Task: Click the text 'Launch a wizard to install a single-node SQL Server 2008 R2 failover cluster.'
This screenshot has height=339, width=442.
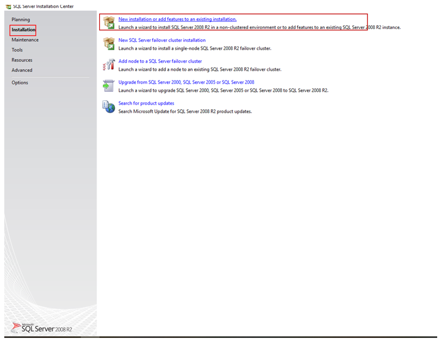Action: [x=195, y=48]
